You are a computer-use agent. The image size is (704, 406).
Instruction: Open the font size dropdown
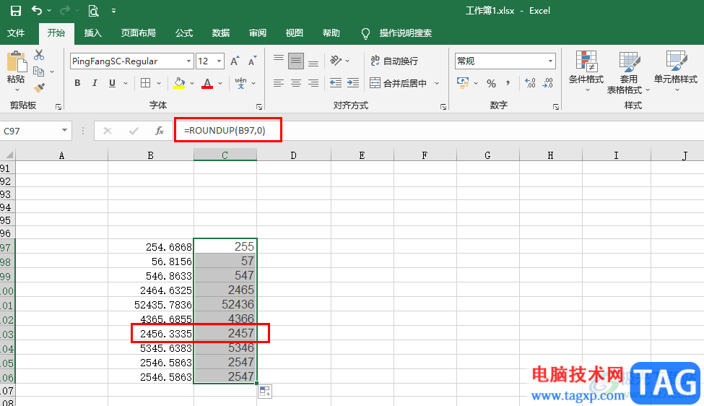(x=219, y=61)
